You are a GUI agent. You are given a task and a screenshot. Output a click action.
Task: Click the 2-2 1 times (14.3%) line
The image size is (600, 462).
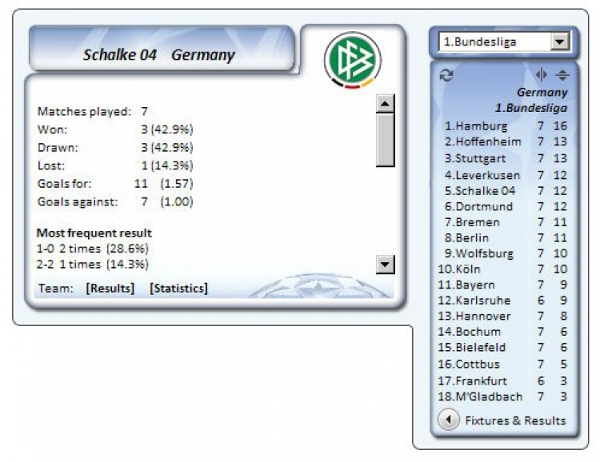pyautogui.click(x=93, y=265)
